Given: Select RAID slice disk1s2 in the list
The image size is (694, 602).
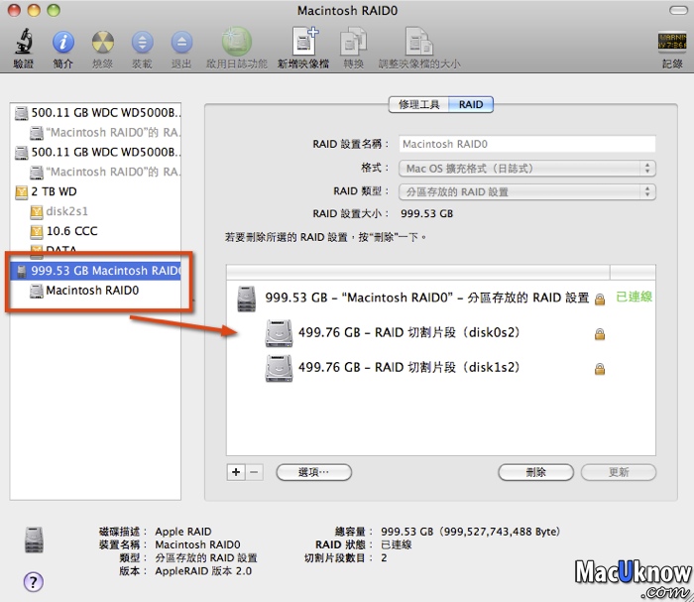Looking at the screenshot, I should [x=408, y=368].
